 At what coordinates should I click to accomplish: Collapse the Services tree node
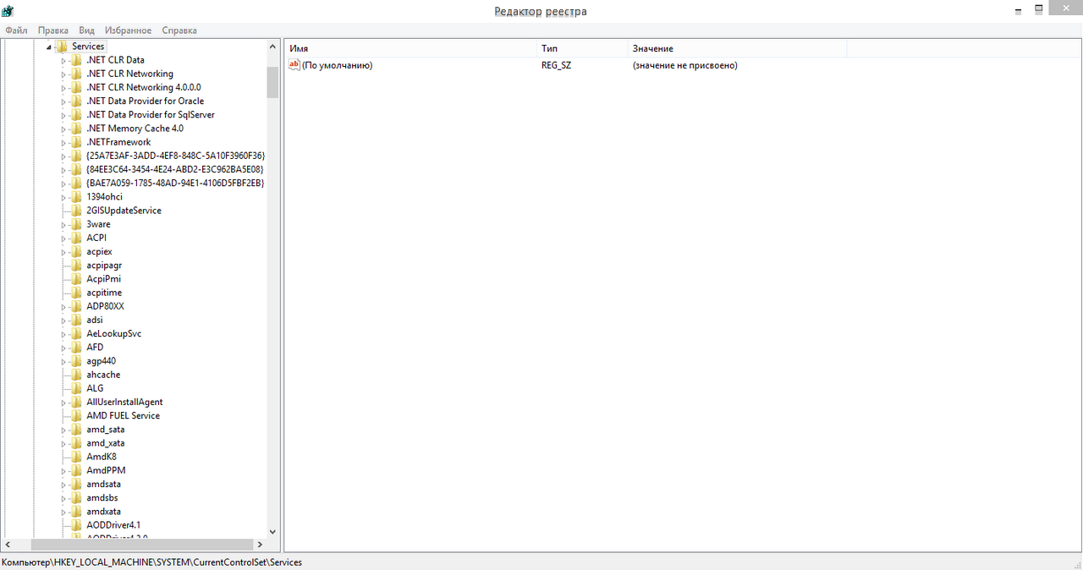tap(49, 47)
